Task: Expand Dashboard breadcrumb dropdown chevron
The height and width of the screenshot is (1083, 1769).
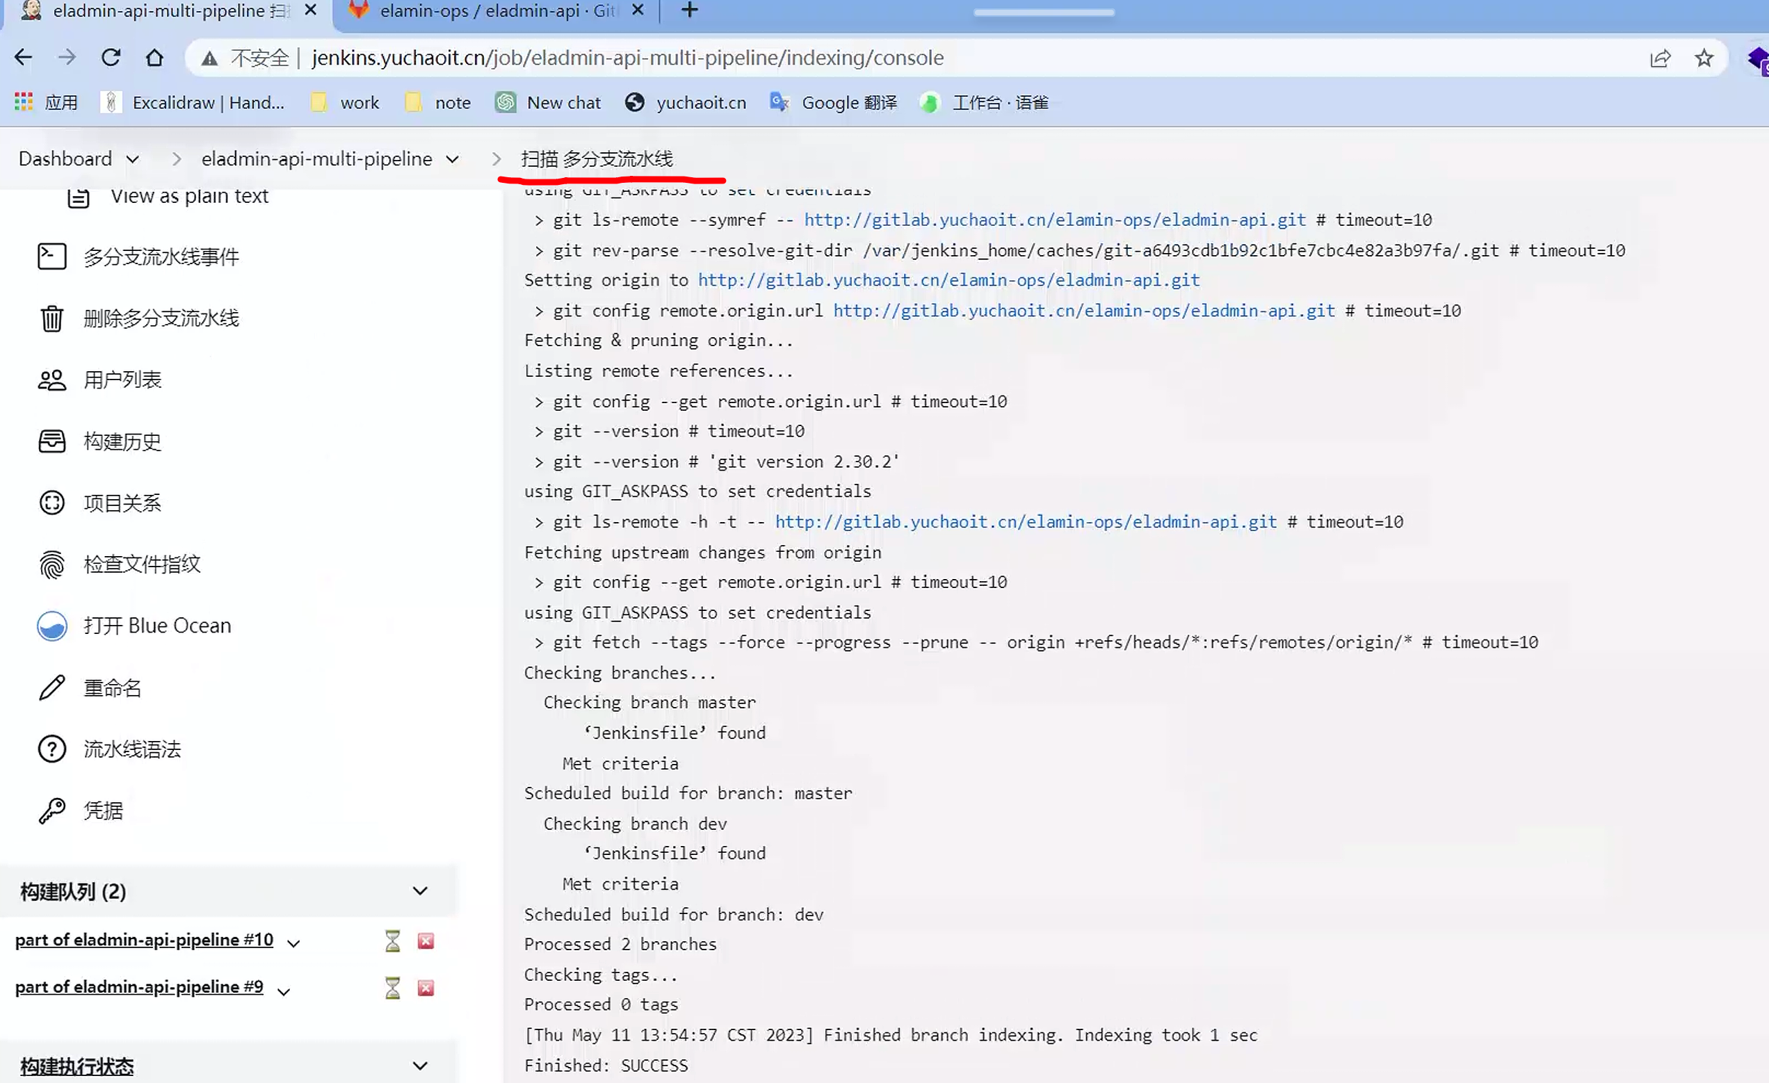Action: [x=133, y=159]
